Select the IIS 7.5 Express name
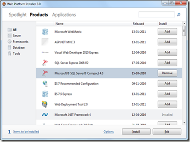Screen dimensions: 190x142 point(63,94)
